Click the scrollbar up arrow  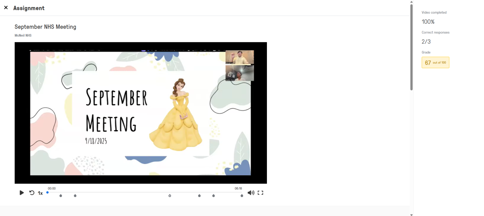click(x=411, y=2)
